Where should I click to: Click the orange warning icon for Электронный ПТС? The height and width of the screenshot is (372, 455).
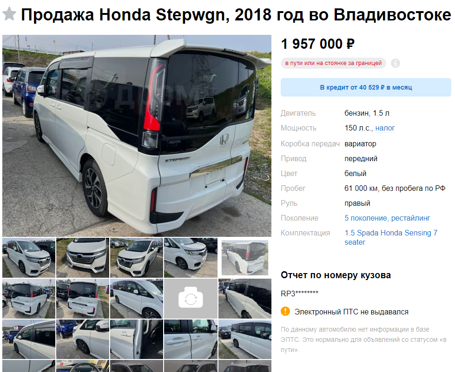click(x=285, y=312)
